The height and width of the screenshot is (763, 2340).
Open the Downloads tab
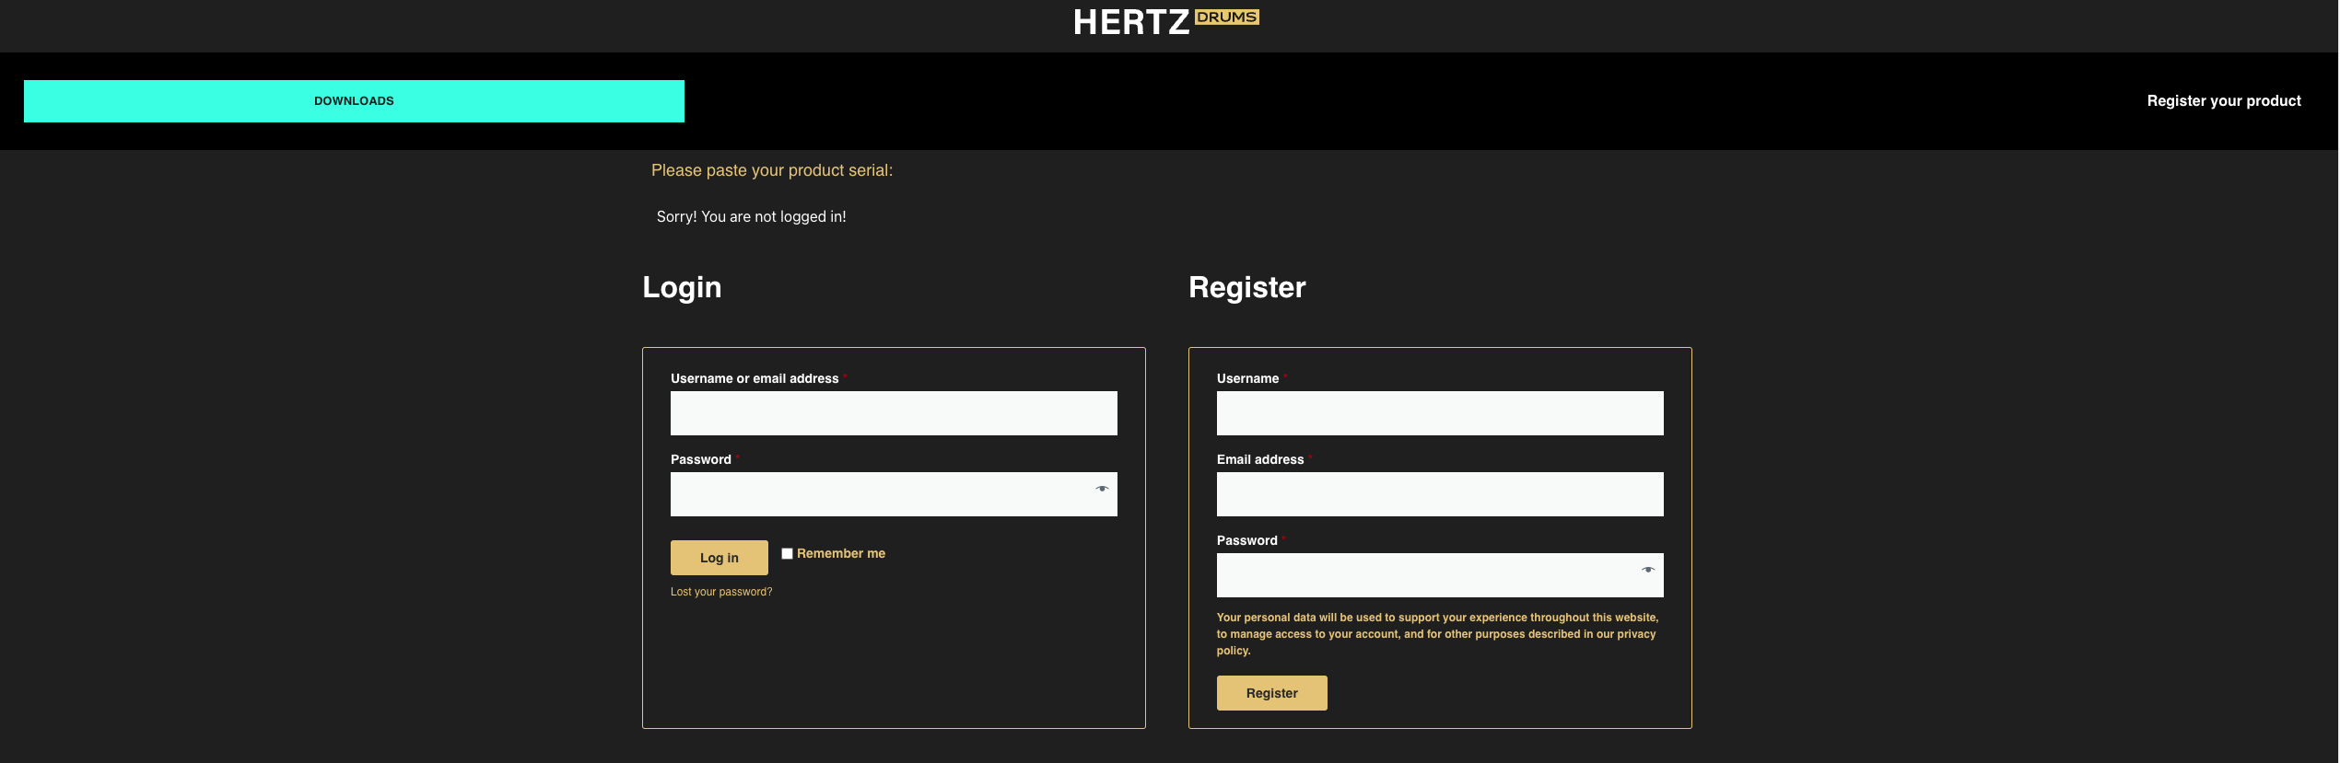354,101
